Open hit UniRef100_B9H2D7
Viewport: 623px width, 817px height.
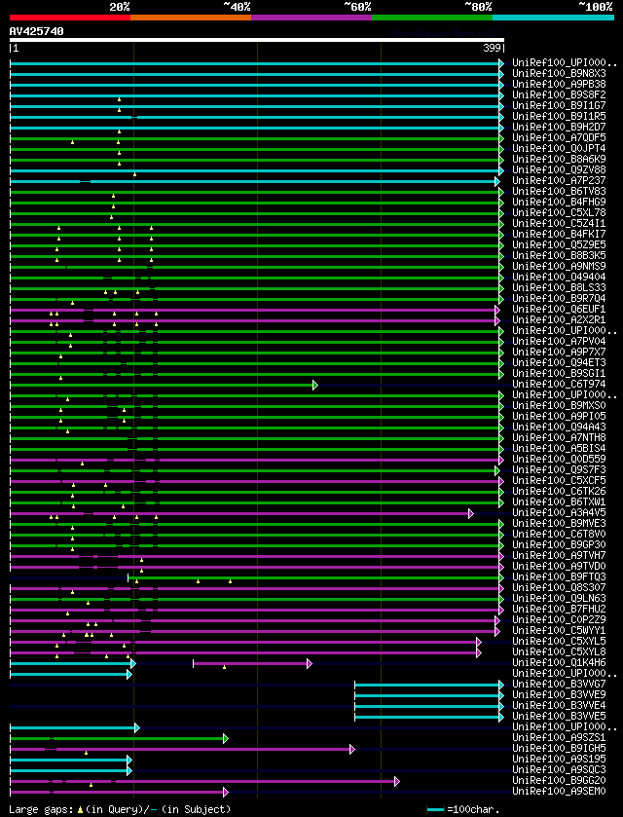(559, 128)
